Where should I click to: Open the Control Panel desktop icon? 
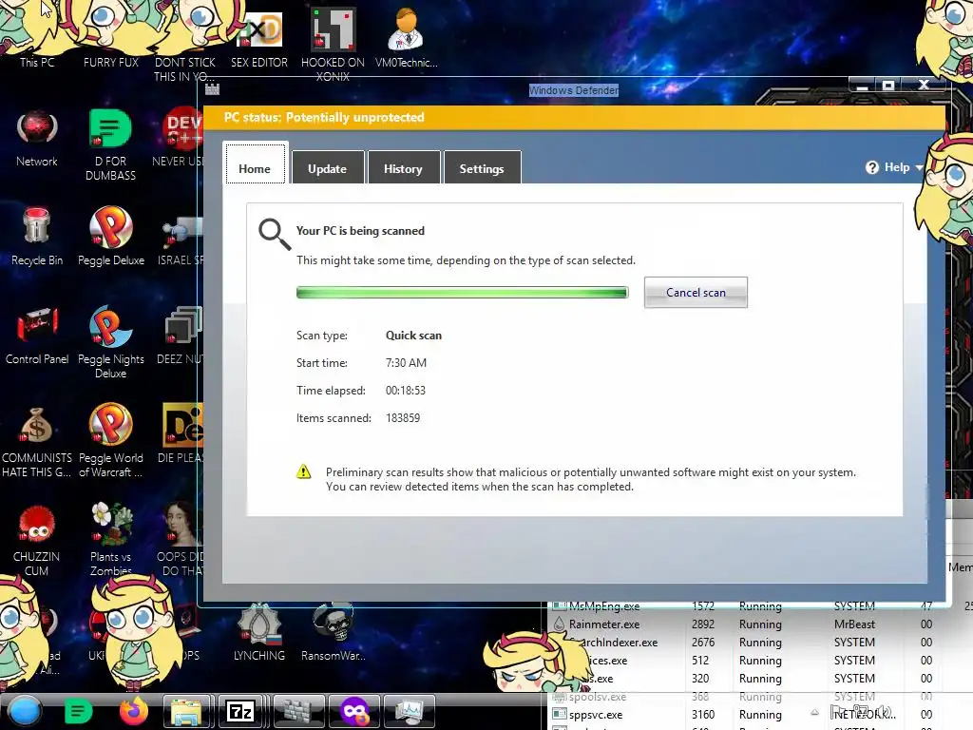click(37, 336)
